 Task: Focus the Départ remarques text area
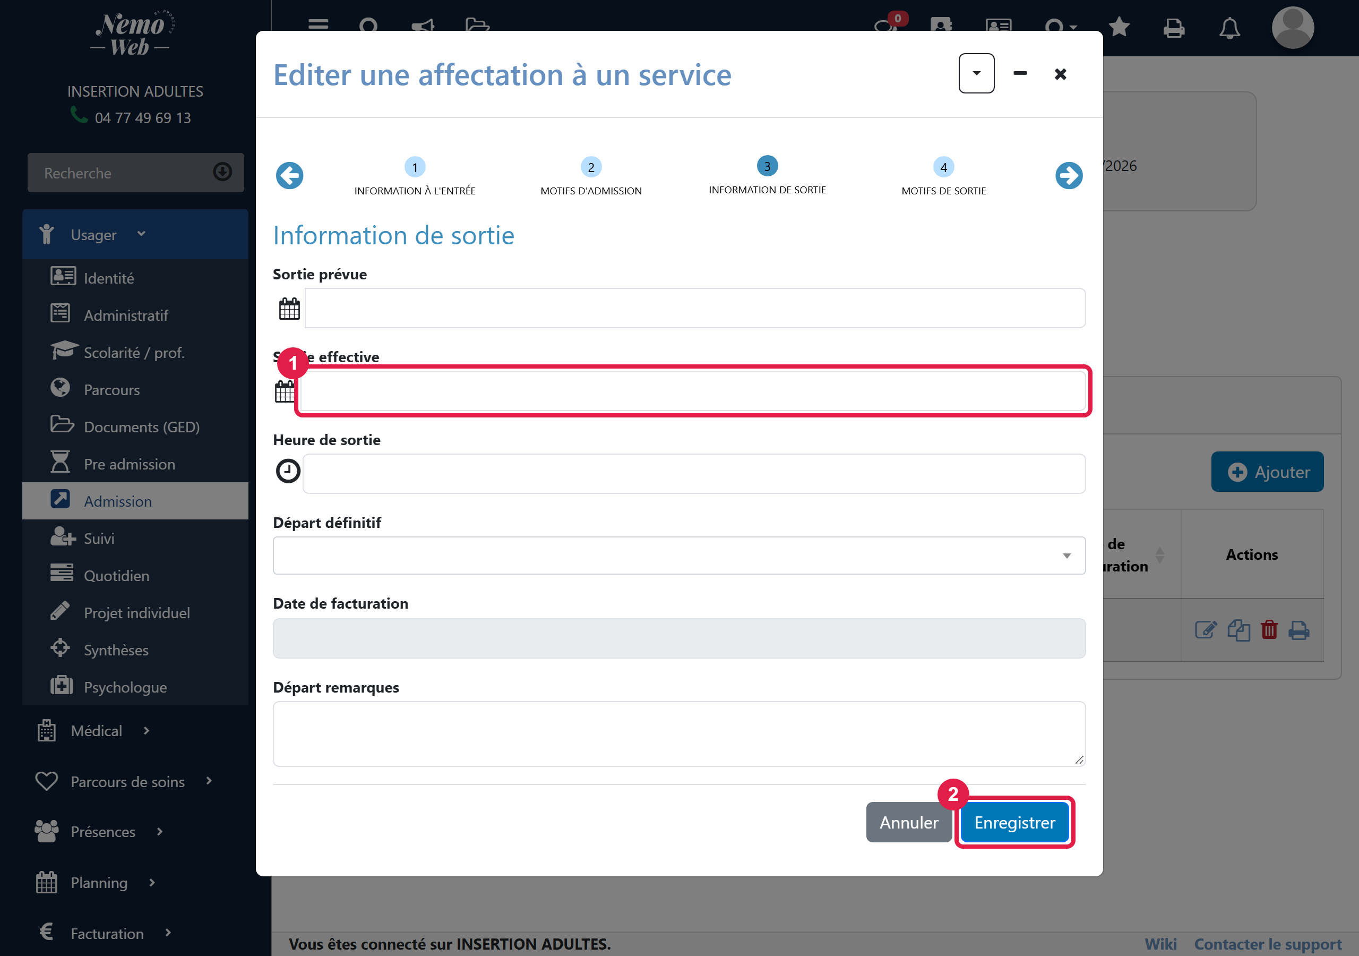tap(679, 734)
